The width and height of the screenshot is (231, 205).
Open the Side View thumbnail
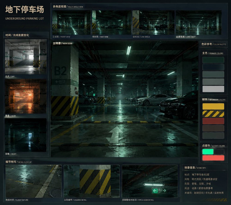click(x=111, y=23)
